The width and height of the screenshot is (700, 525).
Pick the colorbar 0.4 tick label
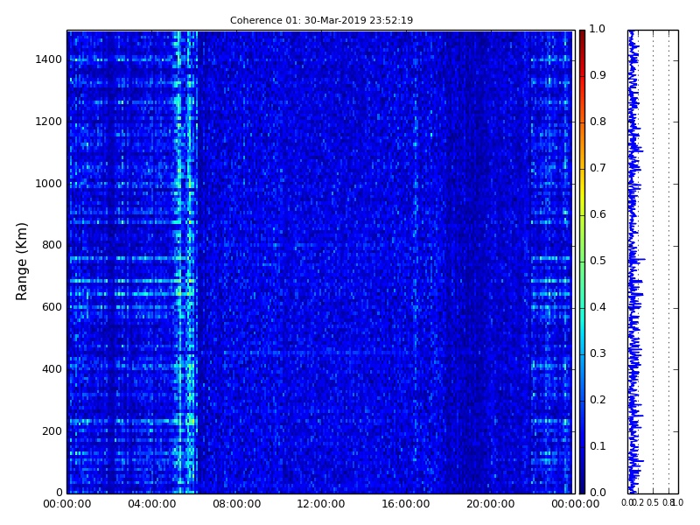(x=598, y=307)
